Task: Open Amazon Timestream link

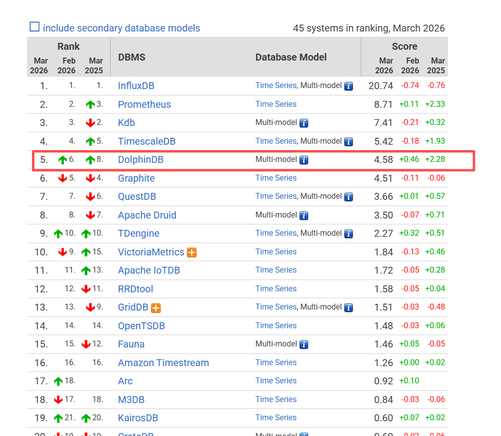Action: point(164,363)
